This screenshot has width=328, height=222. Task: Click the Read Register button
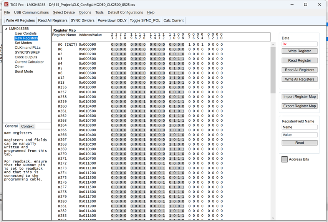299,60
